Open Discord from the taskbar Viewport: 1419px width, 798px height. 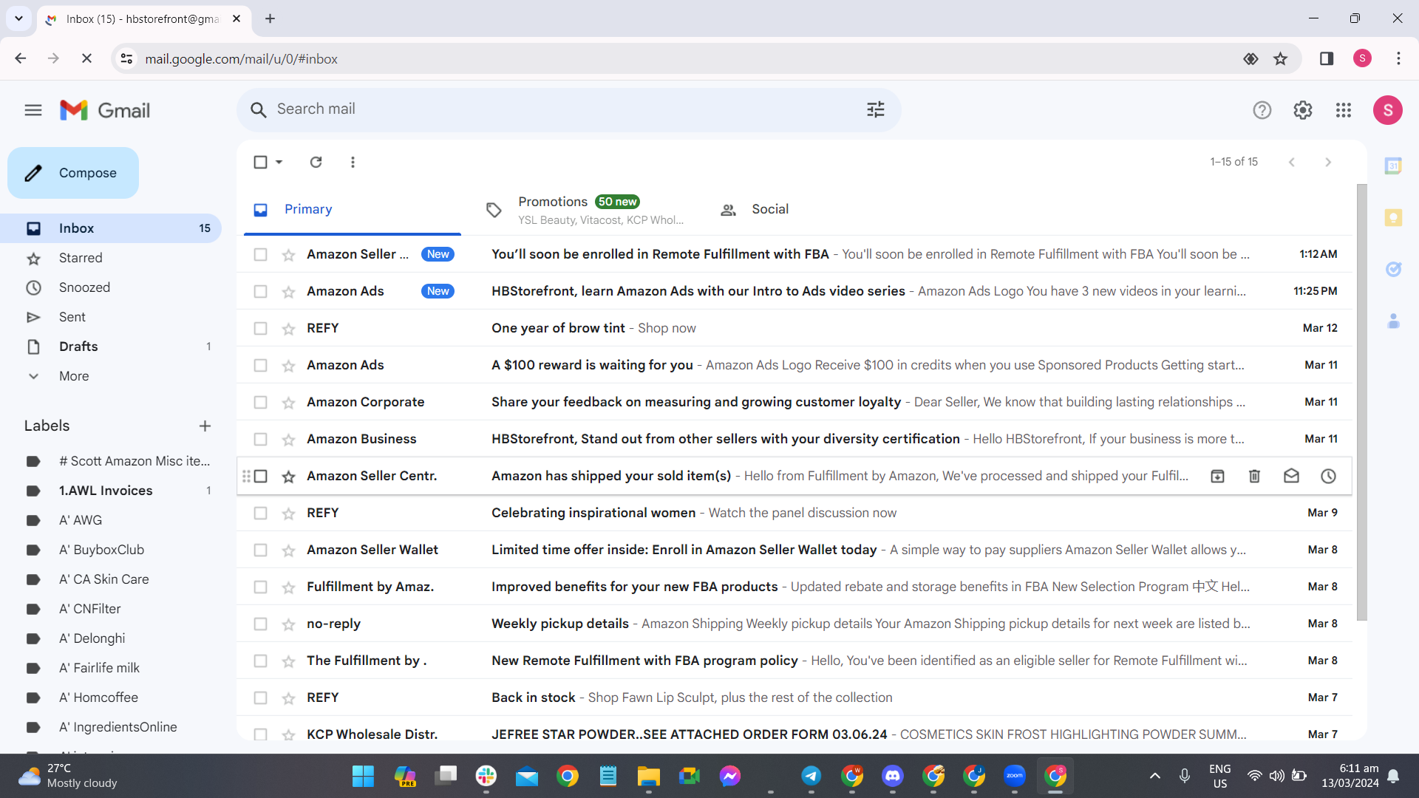point(893,776)
